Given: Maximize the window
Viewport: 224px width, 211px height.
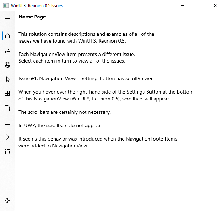Looking at the screenshot, I should [x=199, y=5].
